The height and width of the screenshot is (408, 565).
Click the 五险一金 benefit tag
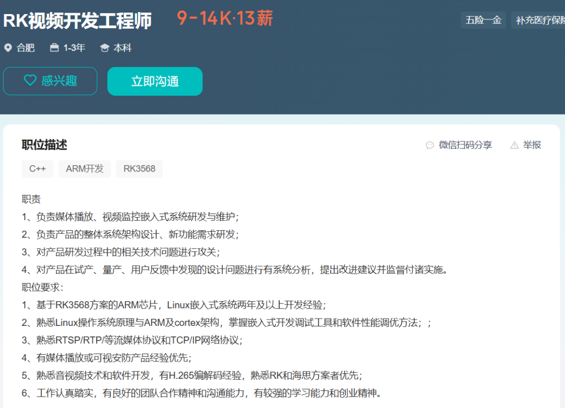[483, 20]
